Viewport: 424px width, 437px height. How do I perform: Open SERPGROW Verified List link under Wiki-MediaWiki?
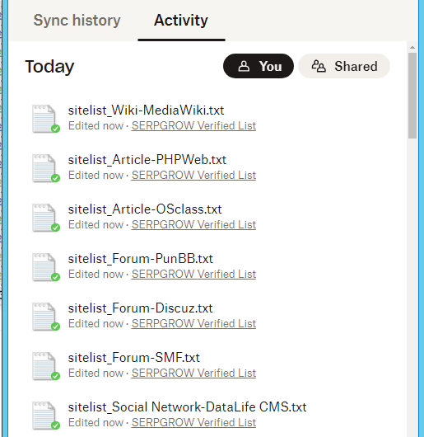[x=193, y=125]
